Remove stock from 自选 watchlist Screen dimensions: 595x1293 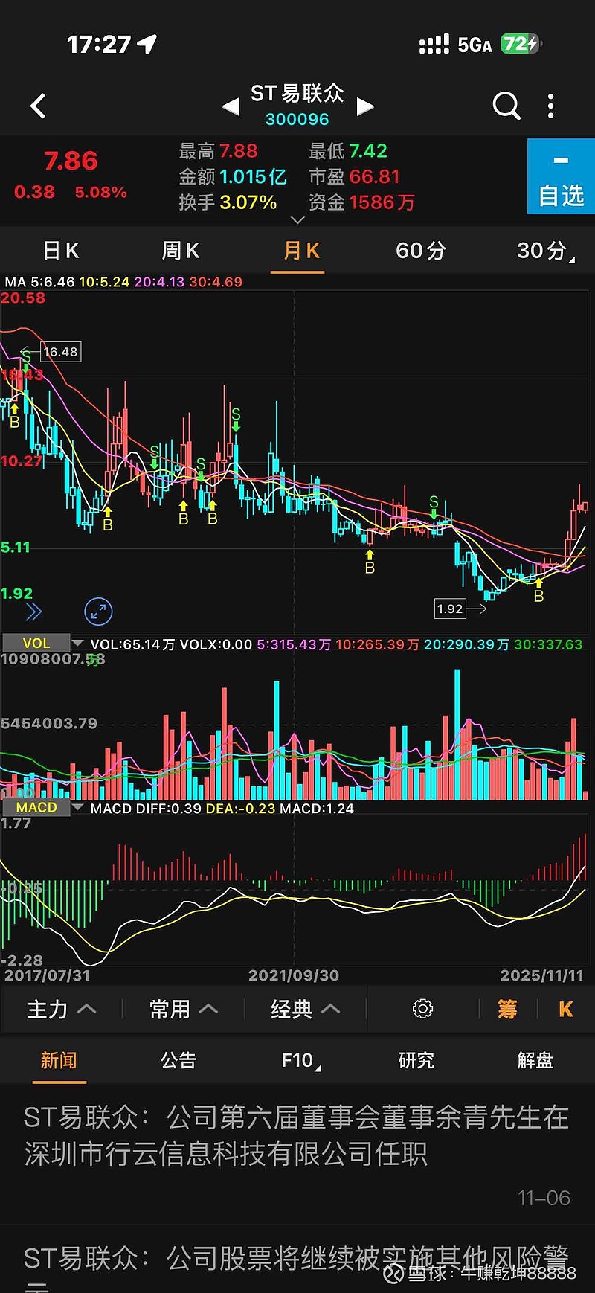point(561,176)
